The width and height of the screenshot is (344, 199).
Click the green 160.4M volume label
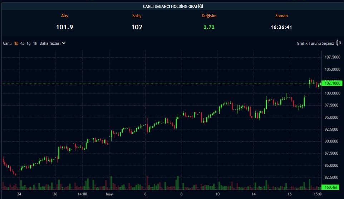(331, 187)
